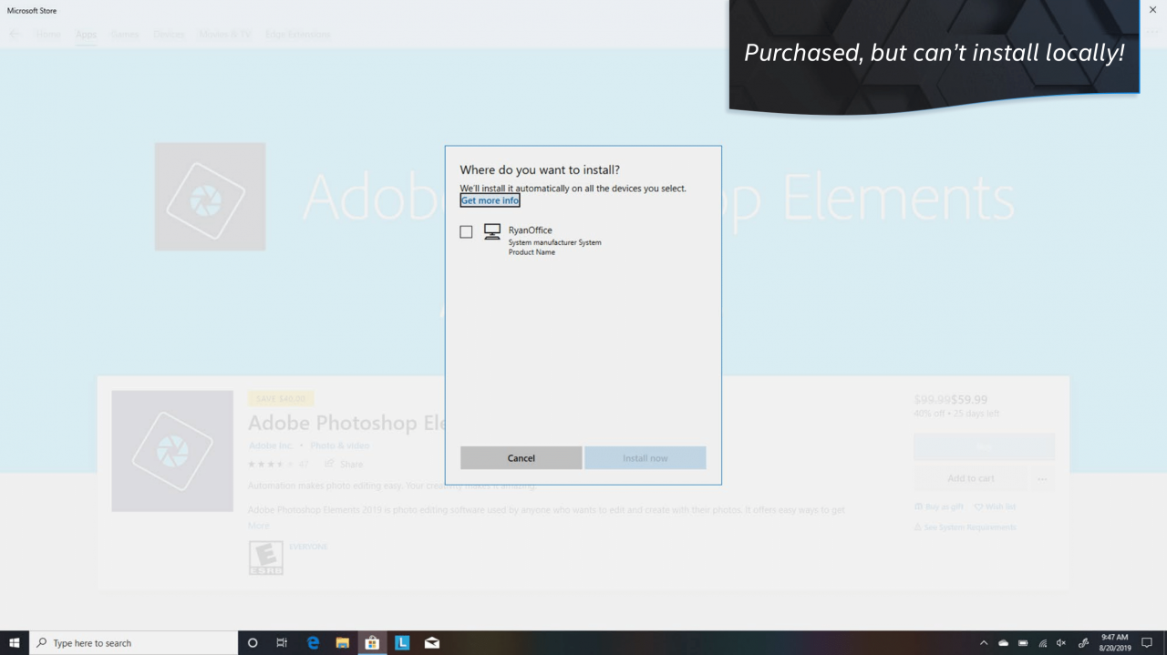1167x655 pixels.
Task: Click the Install now button
Action: click(645, 457)
